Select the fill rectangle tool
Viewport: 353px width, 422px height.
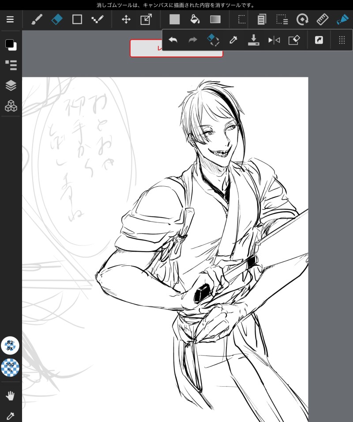pyautogui.click(x=175, y=19)
